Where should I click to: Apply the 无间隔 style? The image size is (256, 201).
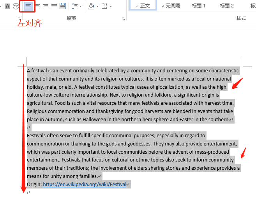pos(171,6)
